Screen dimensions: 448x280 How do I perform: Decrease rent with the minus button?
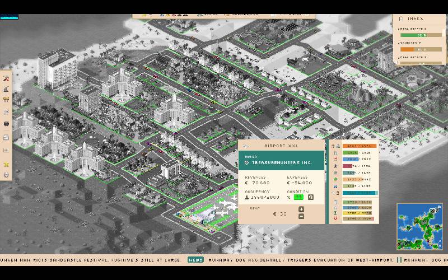301,216
